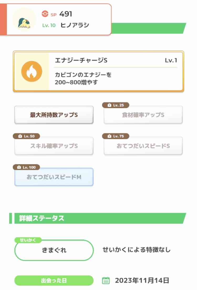Tap the 詳細ステータス section header
197x290 pixels.
(x=98, y=218)
